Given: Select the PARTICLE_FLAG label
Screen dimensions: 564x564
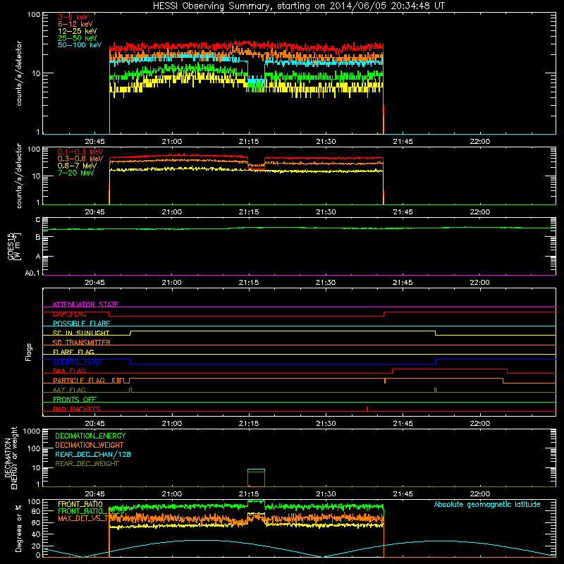Looking at the screenshot, I should (79, 381).
